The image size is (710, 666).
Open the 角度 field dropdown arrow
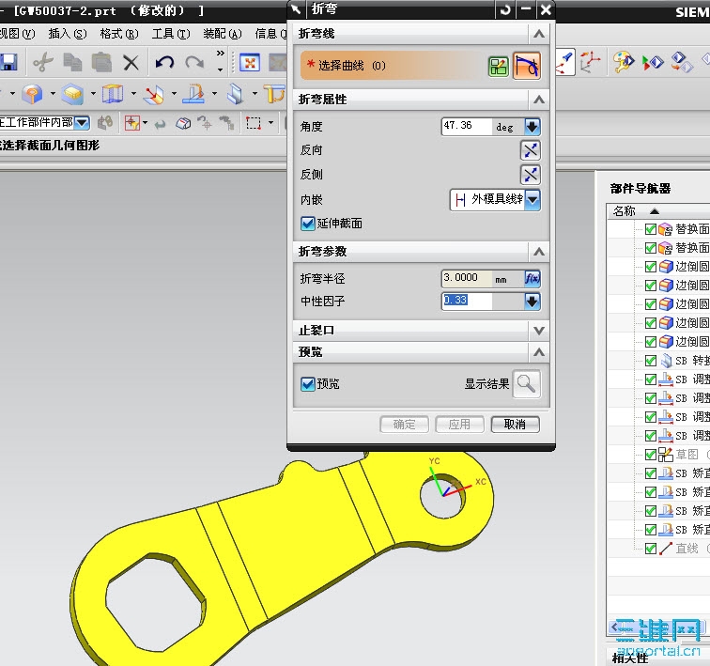pyautogui.click(x=532, y=126)
